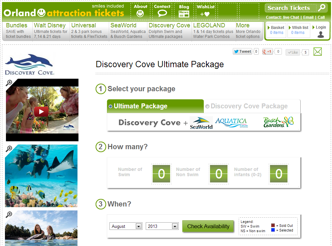The width and height of the screenshot is (332, 246).
Task: Open the Bundles menu
Action: pyautogui.click(x=18, y=31)
